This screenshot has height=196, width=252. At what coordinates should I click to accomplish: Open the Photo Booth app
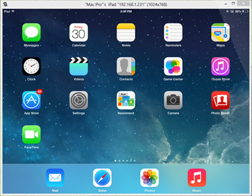tap(220, 100)
